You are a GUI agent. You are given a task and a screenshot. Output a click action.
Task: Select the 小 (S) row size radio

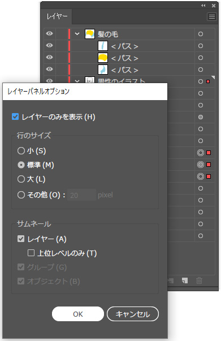(x=21, y=151)
